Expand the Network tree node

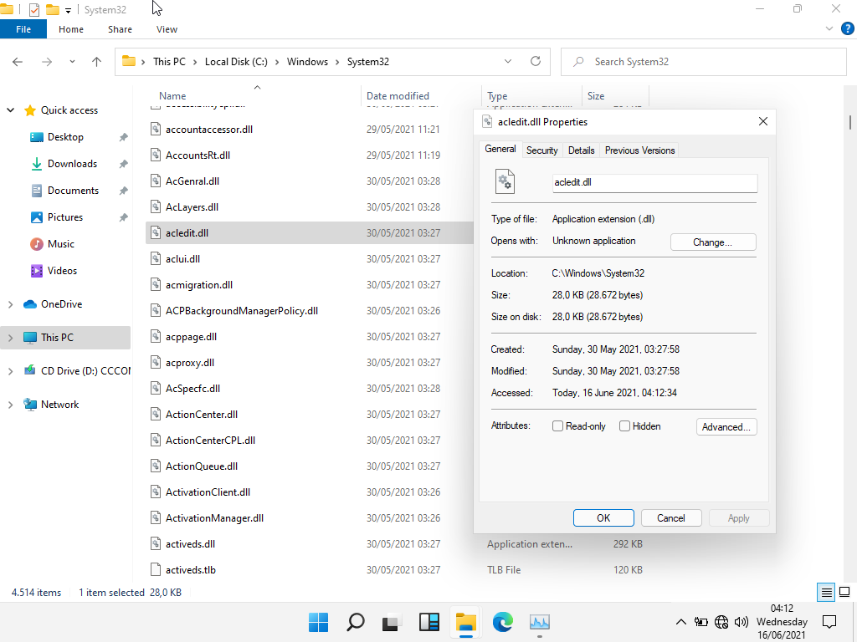tap(10, 405)
